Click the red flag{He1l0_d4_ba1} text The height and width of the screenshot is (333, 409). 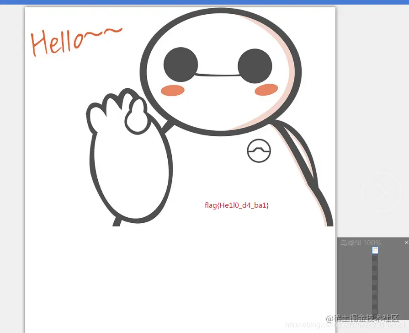(x=237, y=205)
